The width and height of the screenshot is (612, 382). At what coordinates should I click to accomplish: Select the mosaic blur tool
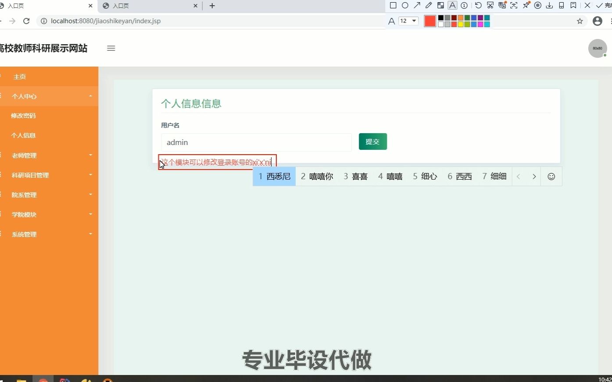pos(440,6)
